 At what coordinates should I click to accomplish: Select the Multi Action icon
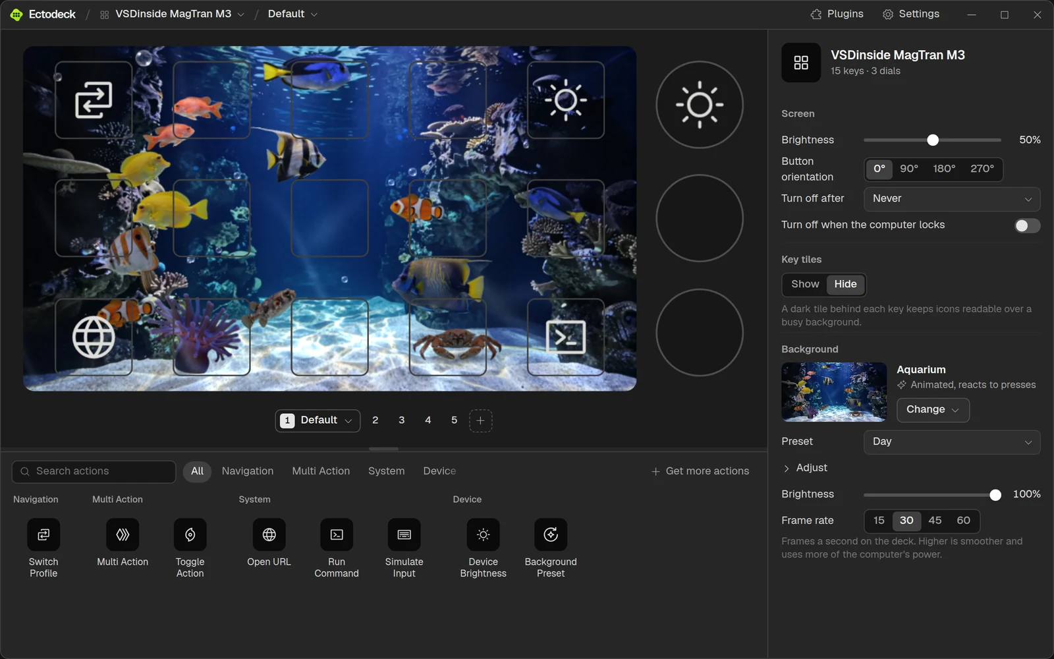pos(123,534)
